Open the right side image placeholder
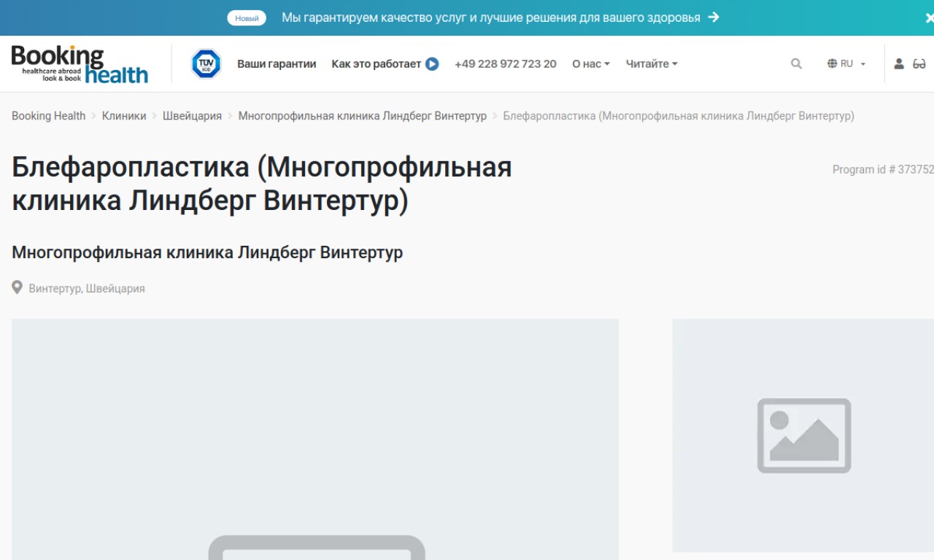 803,435
